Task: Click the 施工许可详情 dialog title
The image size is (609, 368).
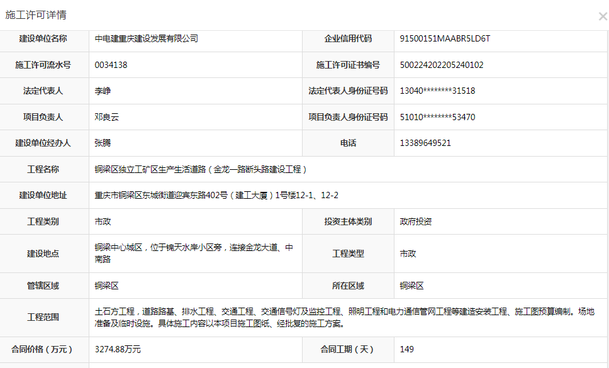Action: 36,14
